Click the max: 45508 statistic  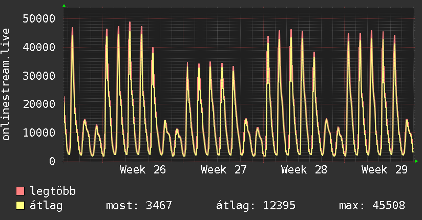[x=372, y=206]
